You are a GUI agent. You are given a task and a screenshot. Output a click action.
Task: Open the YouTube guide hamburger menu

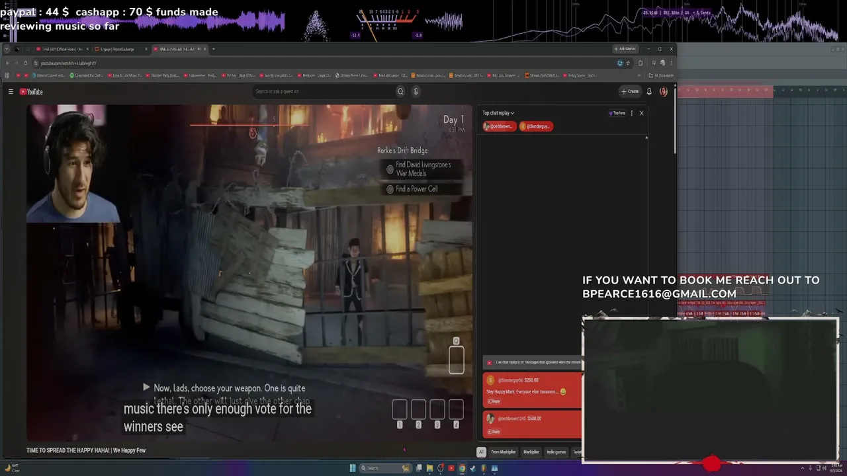[11, 92]
